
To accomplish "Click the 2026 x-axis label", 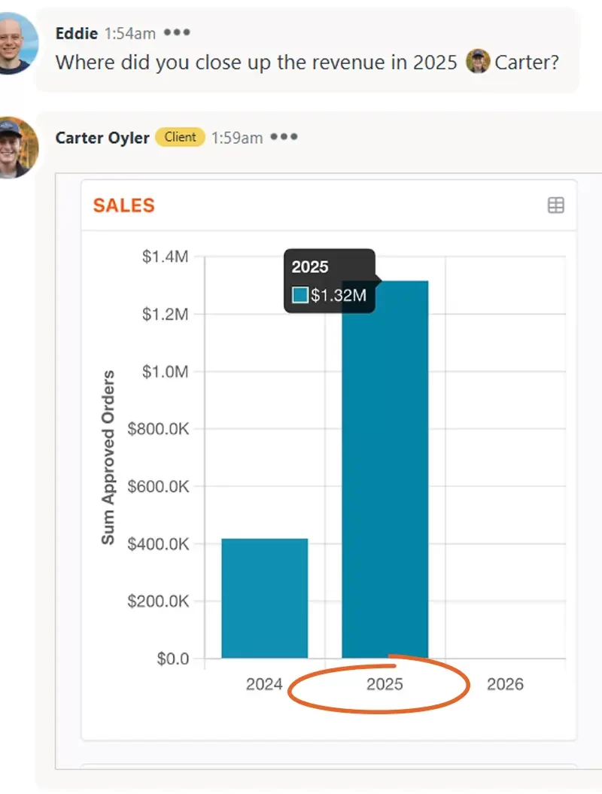I will tap(505, 684).
